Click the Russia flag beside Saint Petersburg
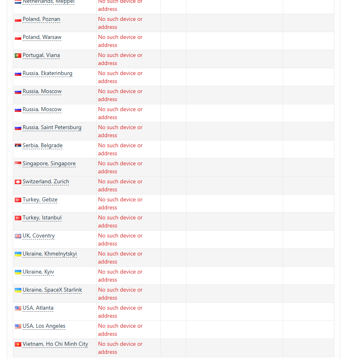This screenshot has height=359, width=362. pos(18,128)
